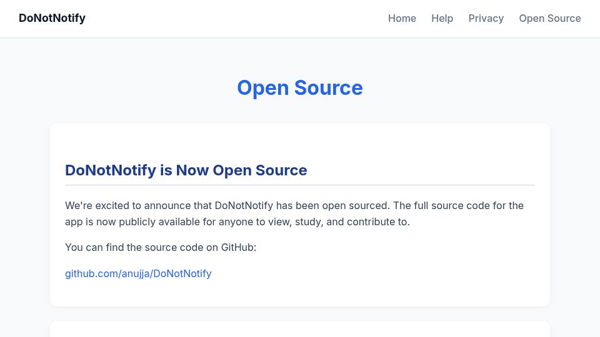
Task: Go to the Help page
Action: pyautogui.click(x=442, y=18)
